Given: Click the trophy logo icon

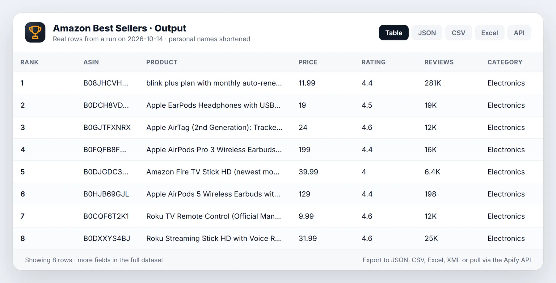Looking at the screenshot, I should coord(35,32).
